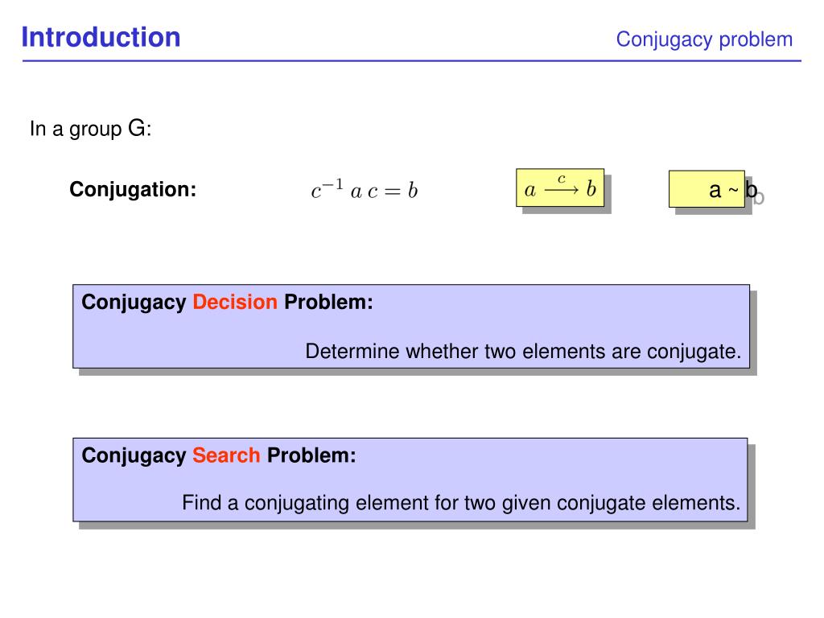
Task: Click the Conjugacy problem header text
Action: [704, 39]
